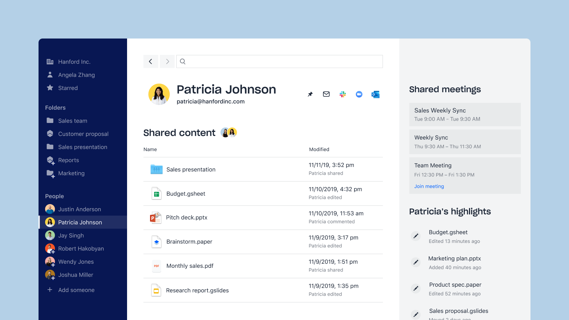The height and width of the screenshot is (320, 569).
Task: Open the Outlook icon in profile header
Action: pyautogui.click(x=375, y=94)
